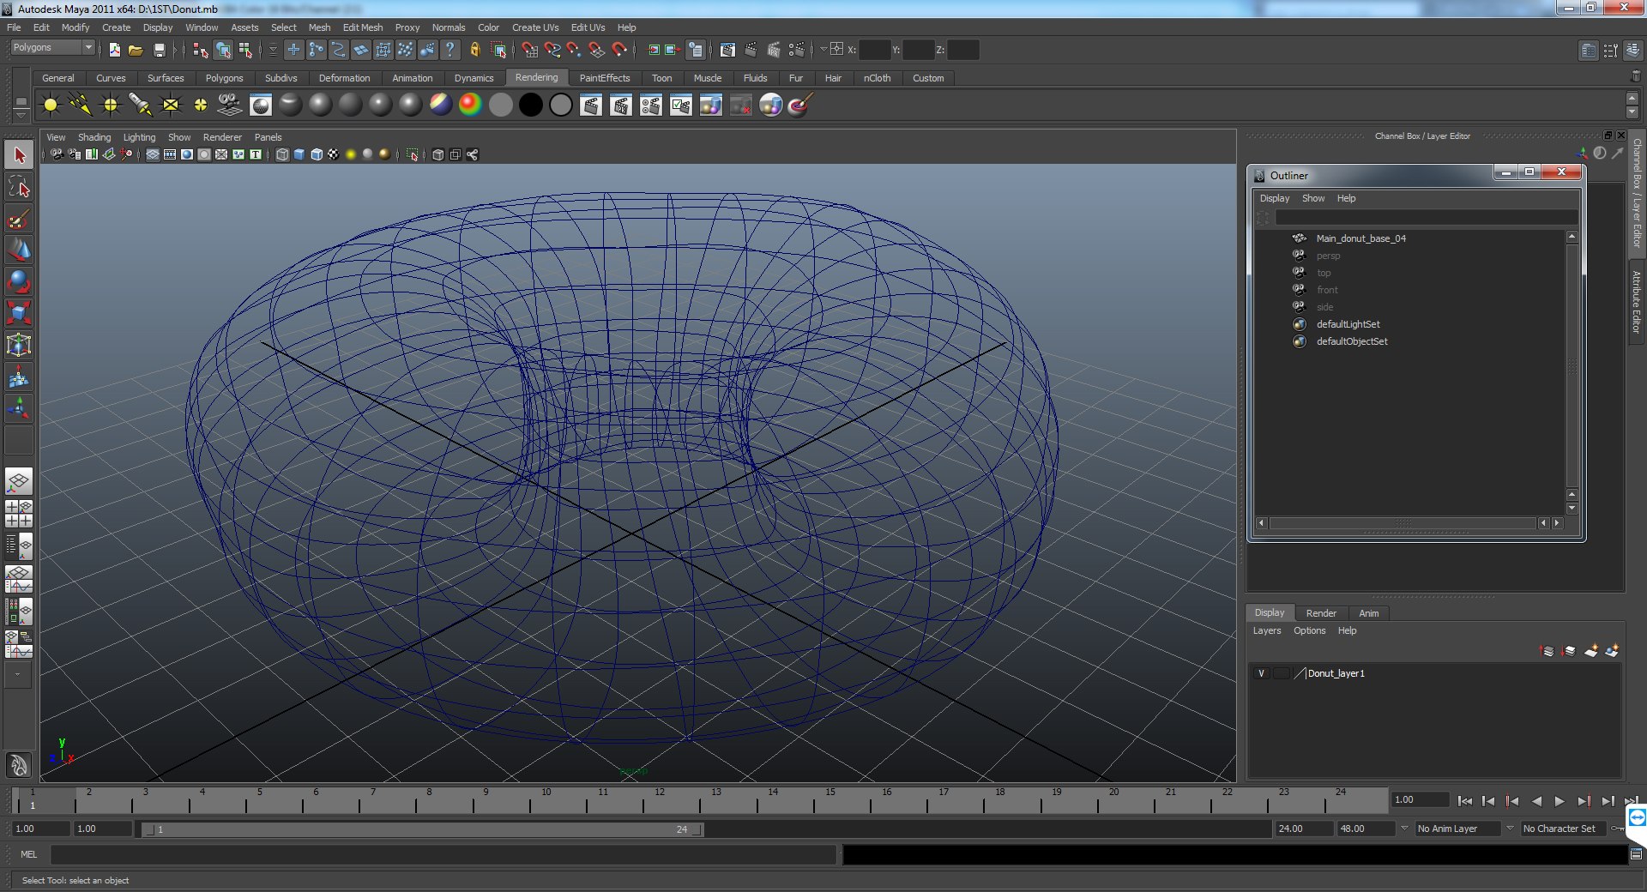Save the scene with disk icon
The width and height of the screenshot is (1647, 892).
click(159, 50)
